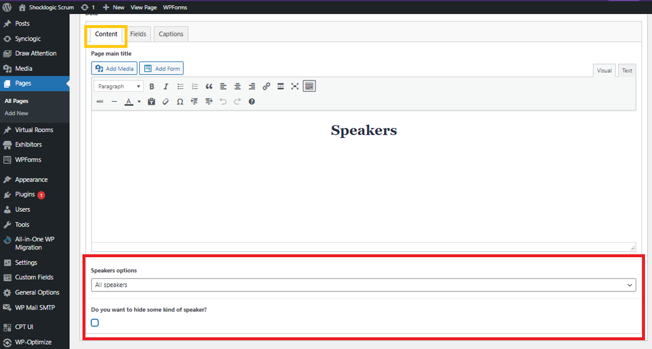The height and width of the screenshot is (349, 652).
Task: Insert Read More tag
Action: (281, 87)
